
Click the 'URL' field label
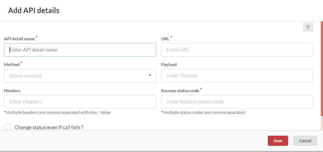pos(165,39)
